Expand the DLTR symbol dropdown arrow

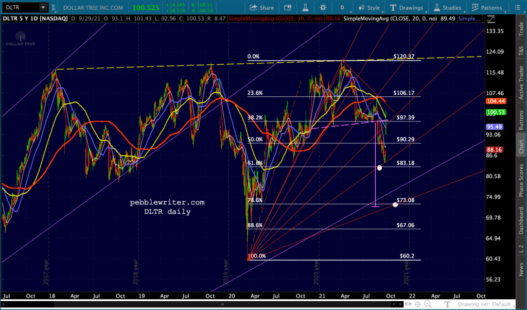[x=43, y=7]
